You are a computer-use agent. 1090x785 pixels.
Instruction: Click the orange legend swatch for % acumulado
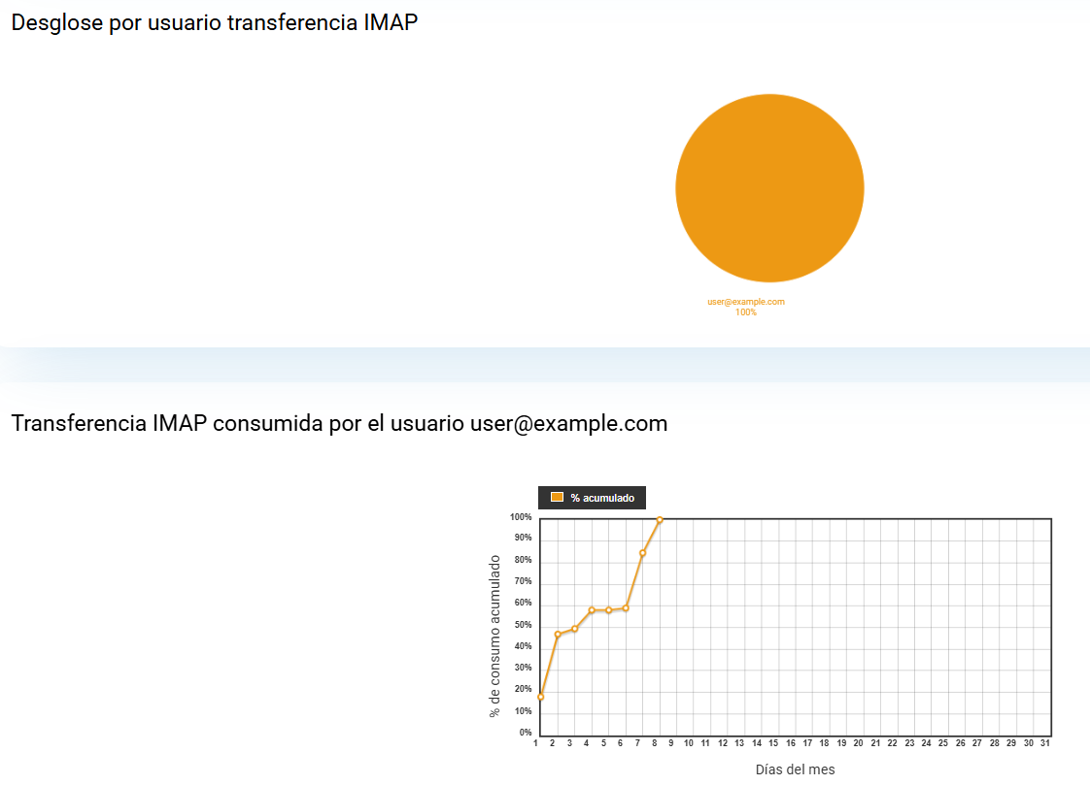click(557, 497)
